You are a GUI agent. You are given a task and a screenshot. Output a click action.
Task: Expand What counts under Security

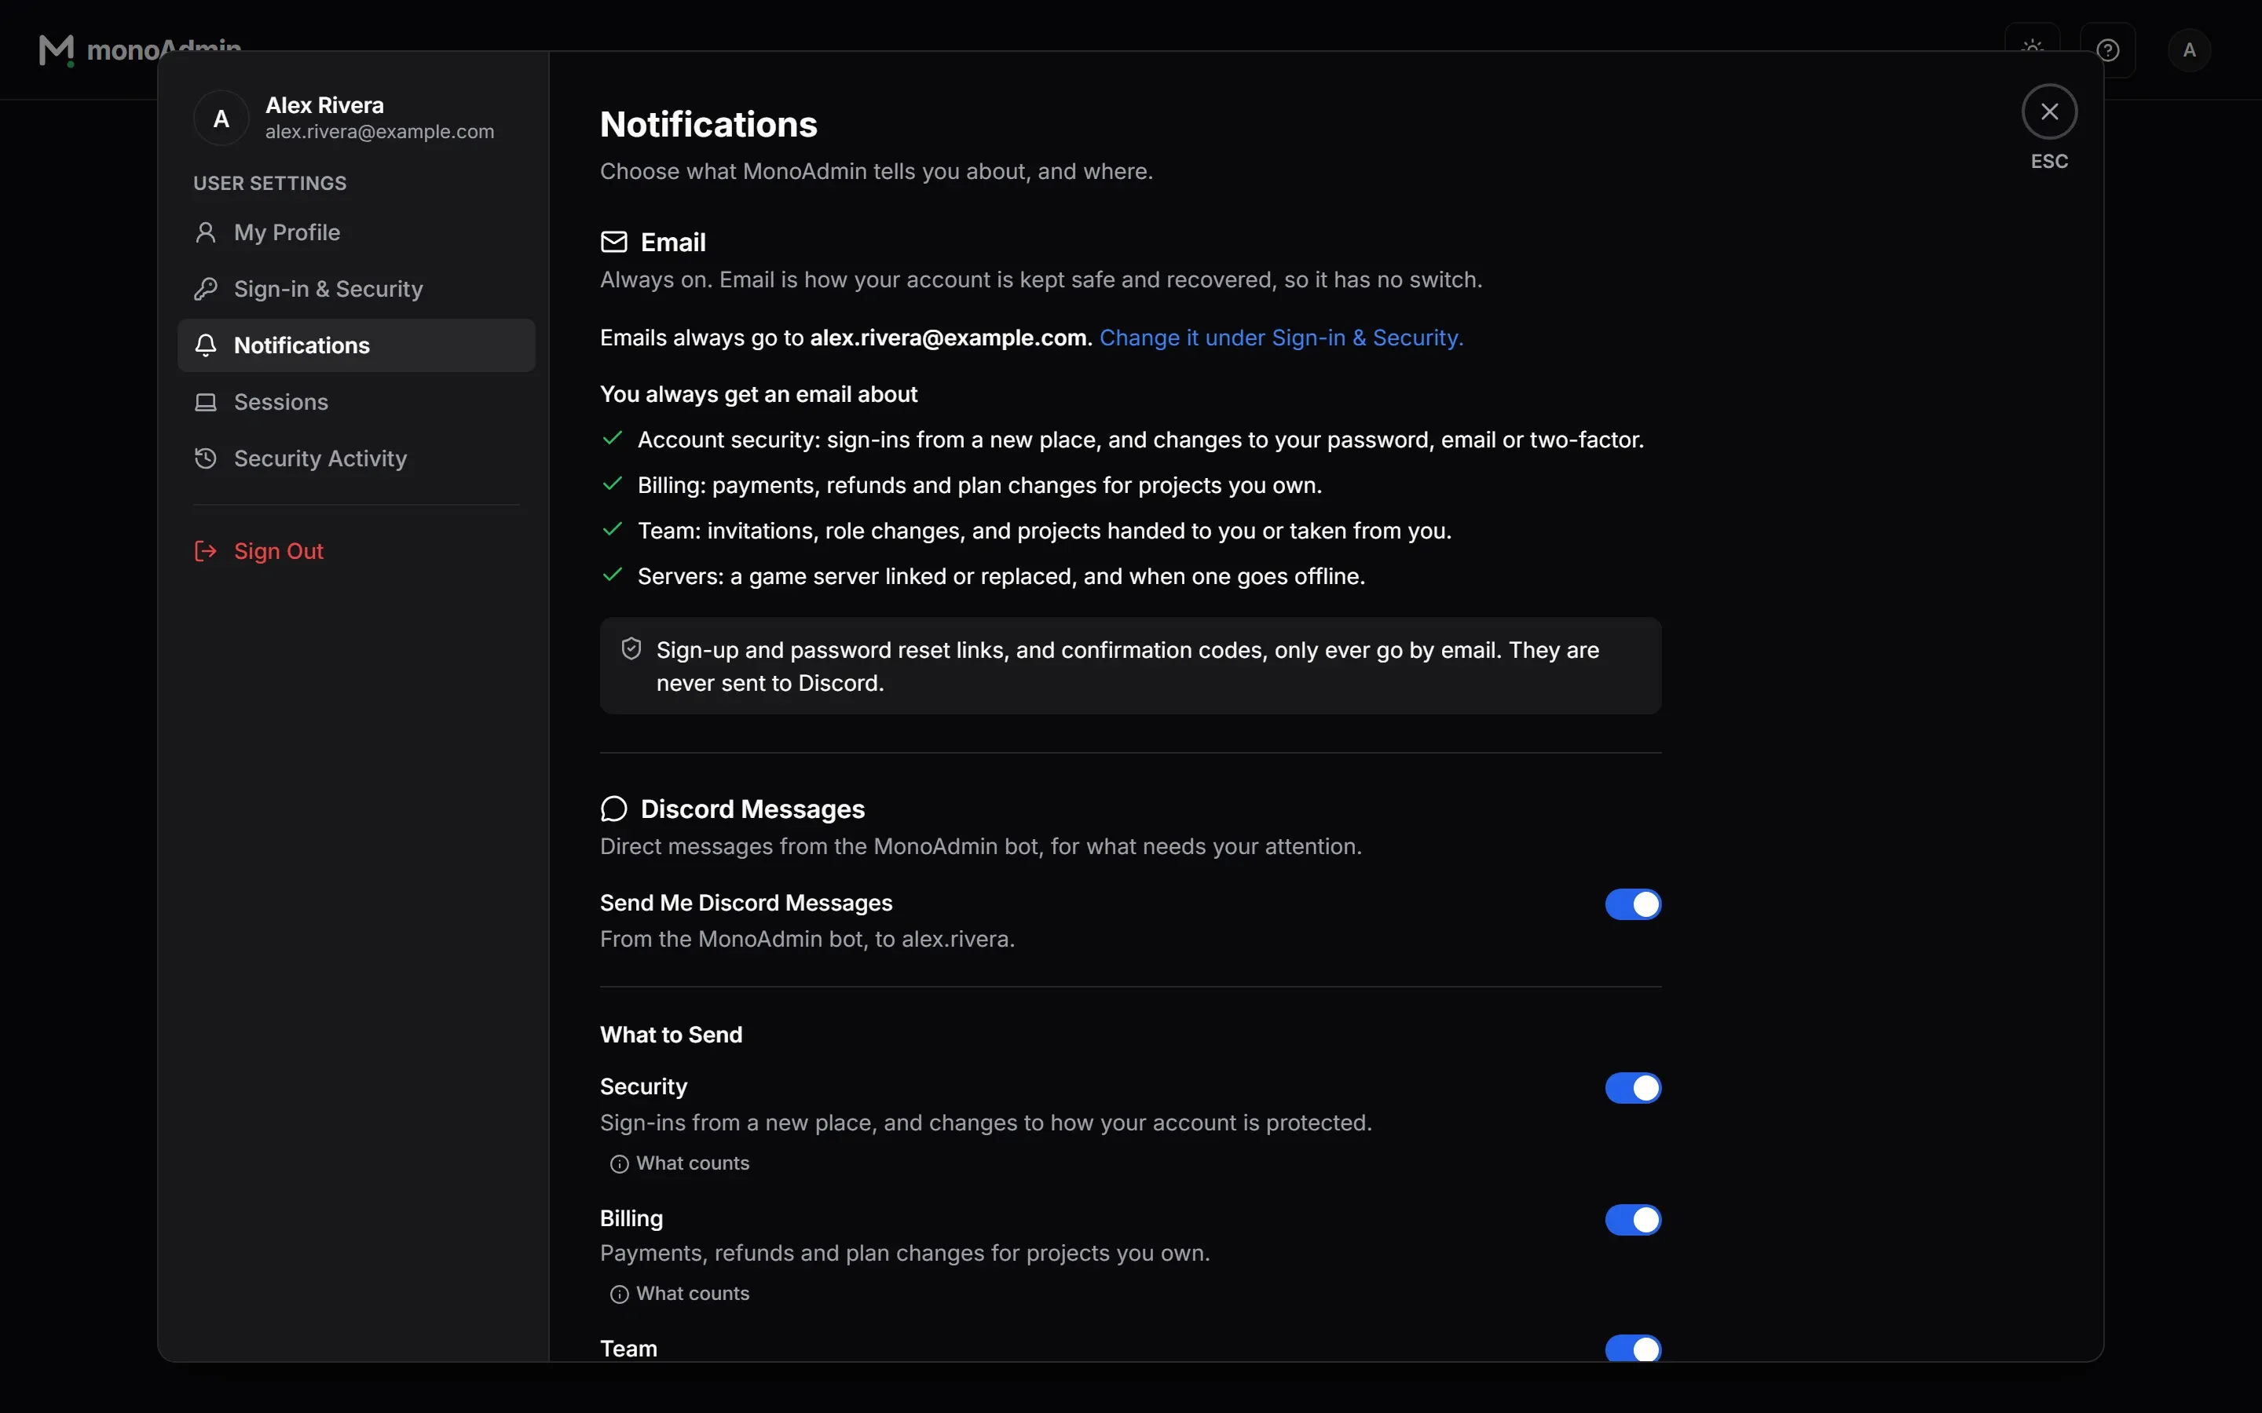(x=679, y=1163)
